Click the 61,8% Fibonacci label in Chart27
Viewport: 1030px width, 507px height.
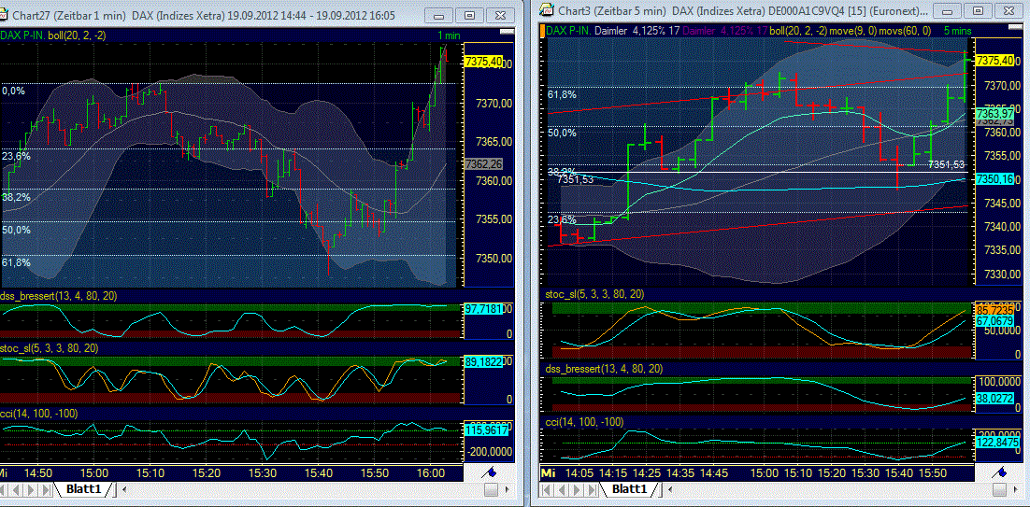[x=16, y=262]
